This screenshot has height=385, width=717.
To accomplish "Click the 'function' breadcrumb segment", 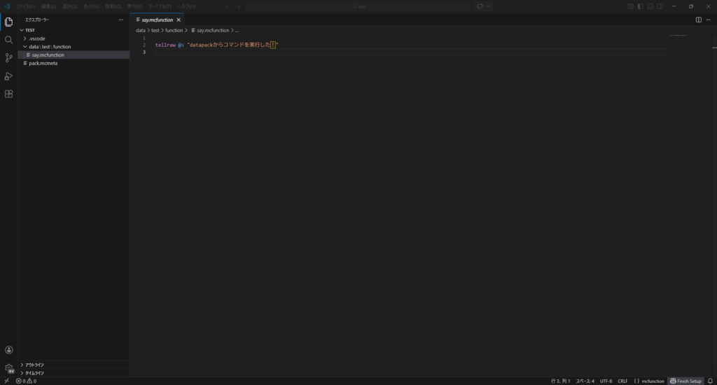I will click(x=174, y=30).
